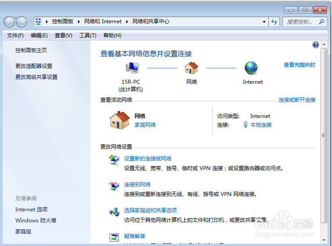
Task: Click the set up new connection icon
Action: pyautogui.click(x=114, y=160)
